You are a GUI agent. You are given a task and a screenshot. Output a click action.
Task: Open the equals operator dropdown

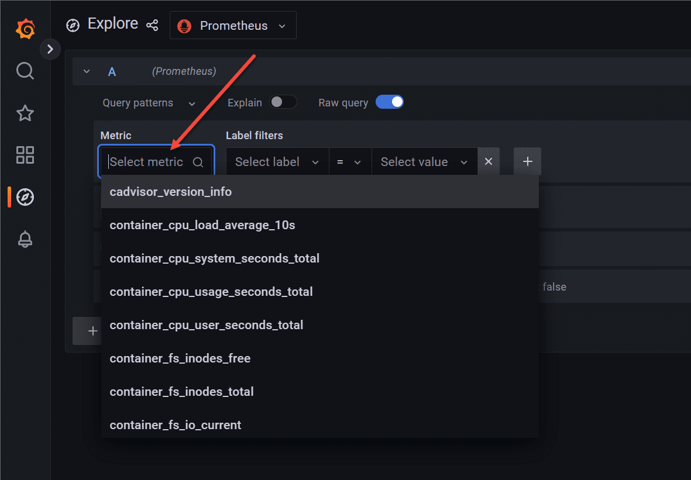350,161
